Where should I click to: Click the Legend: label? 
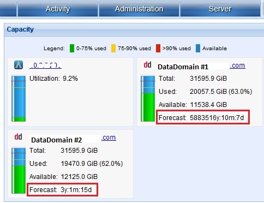pos(54,49)
